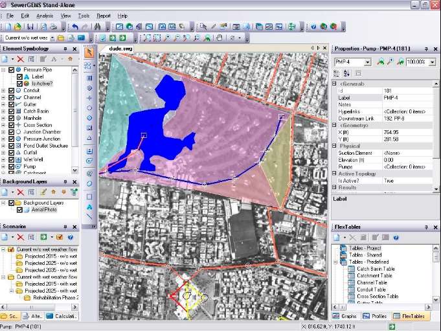This screenshot has width=441, height=331.
Task: Click red delete icon in Element Symbology
Action: click(20, 59)
